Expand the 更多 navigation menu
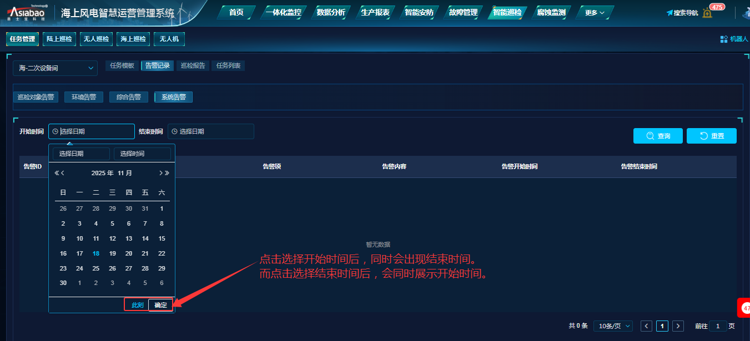750x341 pixels. pyautogui.click(x=595, y=13)
